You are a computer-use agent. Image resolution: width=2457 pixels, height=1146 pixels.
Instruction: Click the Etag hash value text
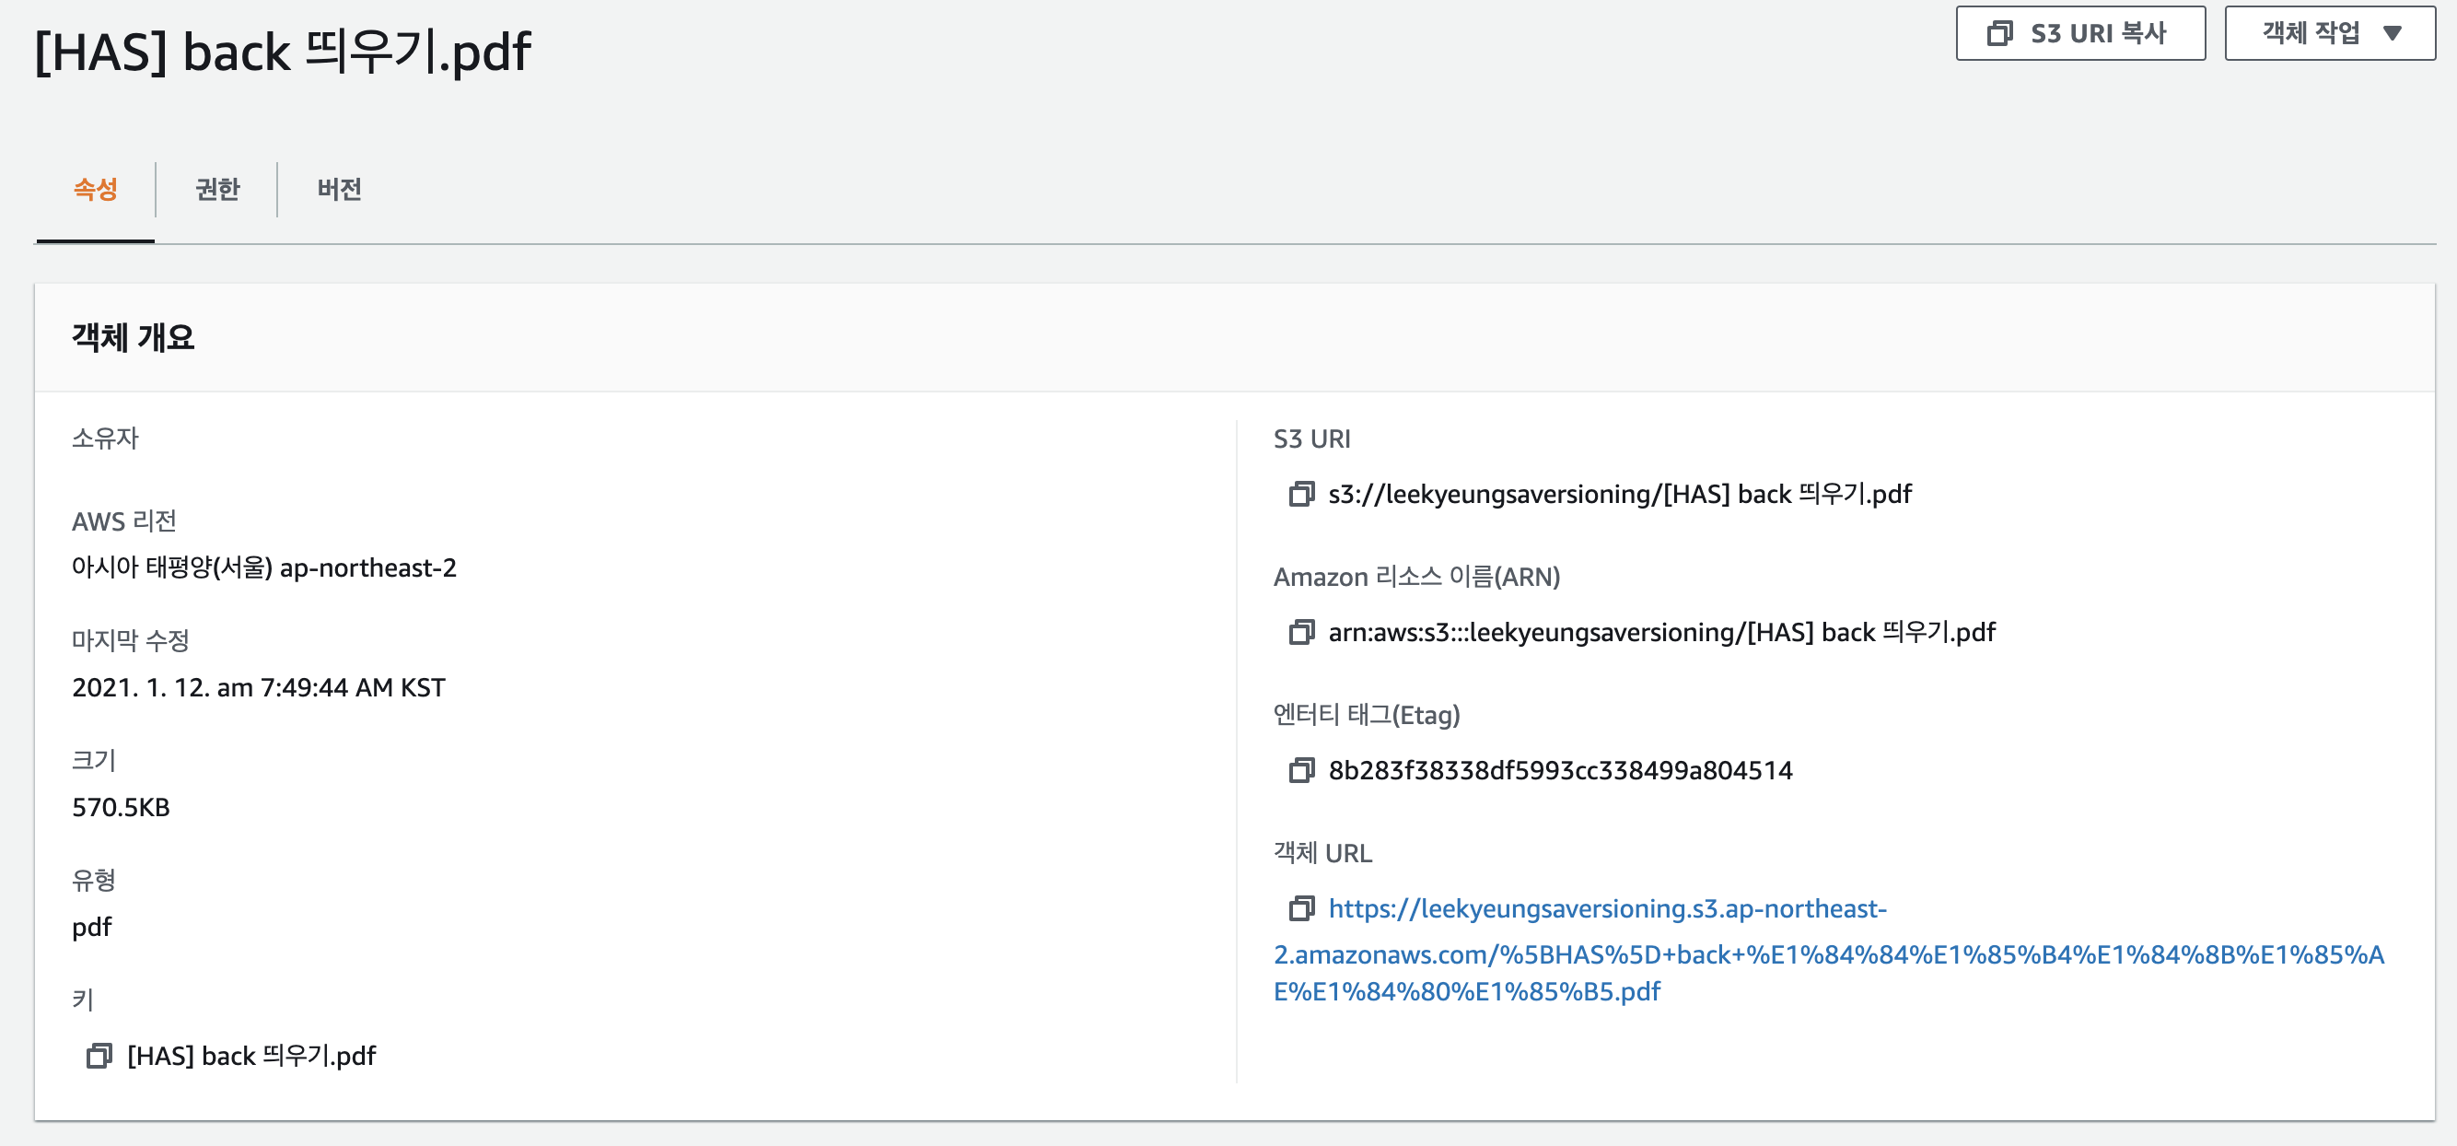[x=1560, y=771]
